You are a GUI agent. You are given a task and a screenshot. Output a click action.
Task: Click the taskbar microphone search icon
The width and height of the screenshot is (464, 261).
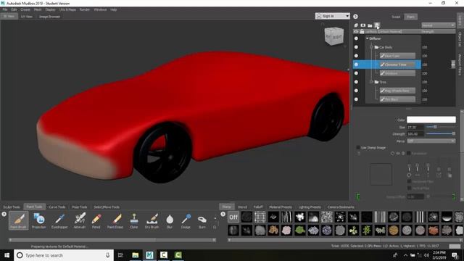point(108,255)
